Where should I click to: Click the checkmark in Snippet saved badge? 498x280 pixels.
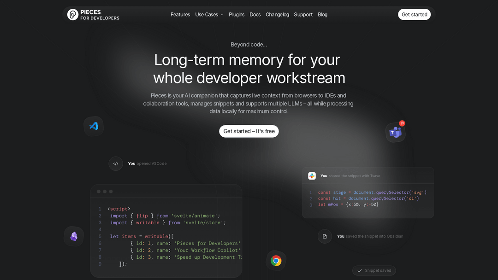pyautogui.click(x=360, y=270)
